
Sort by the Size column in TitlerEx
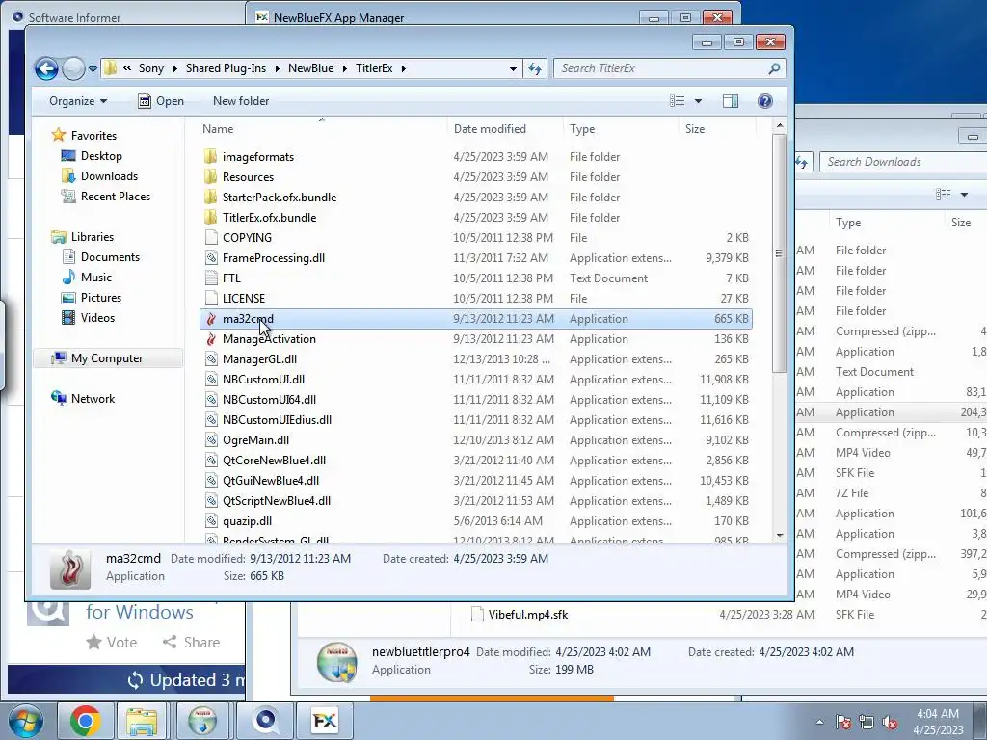(695, 129)
